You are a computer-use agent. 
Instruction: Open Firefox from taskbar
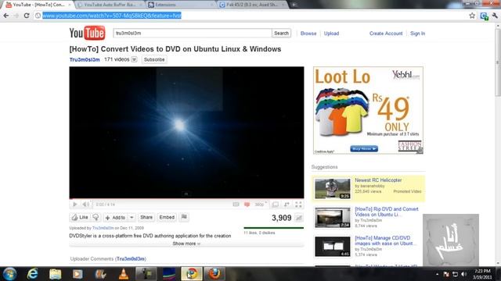[x=214, y=274]
